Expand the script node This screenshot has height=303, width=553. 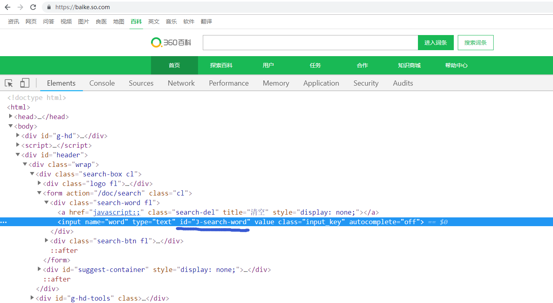18,145
